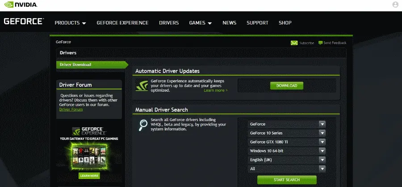Open the Driver Forum link

[71, 110]
